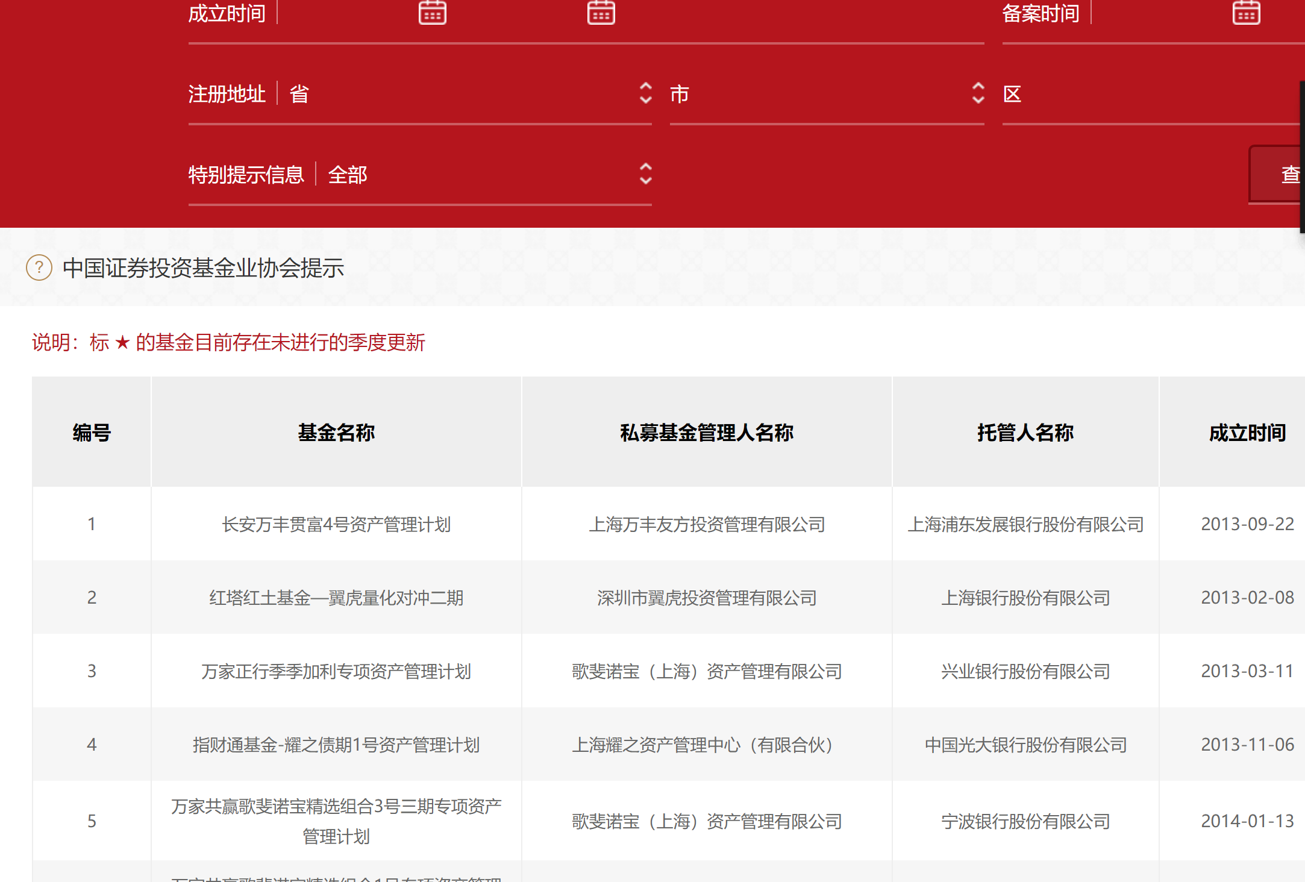
Task: Open the first 成立时间 calendar picker
Action: 432,13
